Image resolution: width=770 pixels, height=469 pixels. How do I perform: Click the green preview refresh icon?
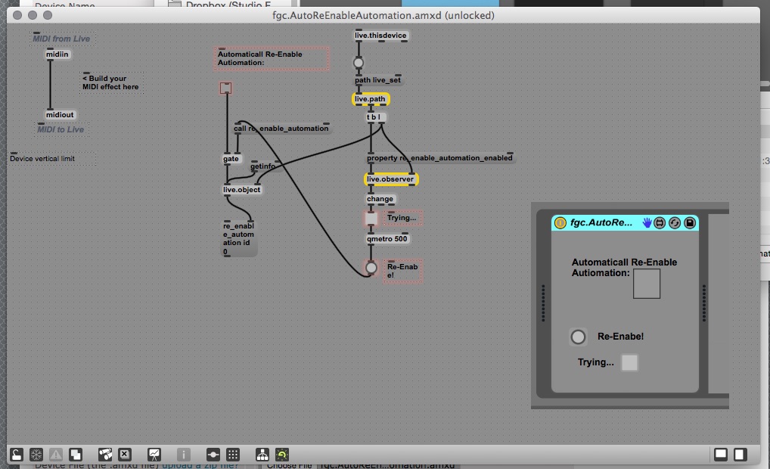coord(281,455)
